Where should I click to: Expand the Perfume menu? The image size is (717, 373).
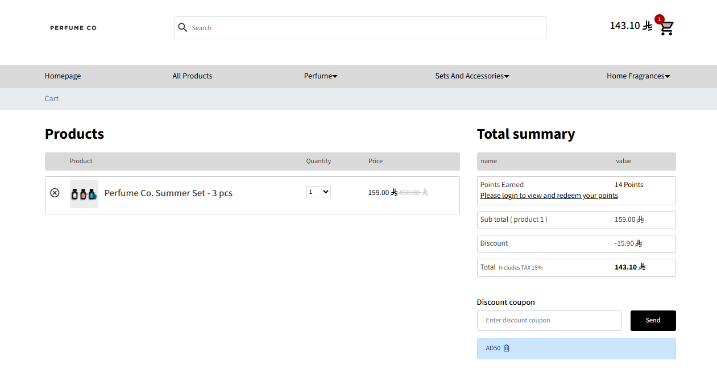tap(321, 76)
